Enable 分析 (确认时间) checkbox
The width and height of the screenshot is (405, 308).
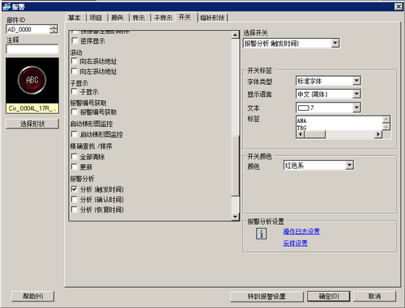[75, 200]
